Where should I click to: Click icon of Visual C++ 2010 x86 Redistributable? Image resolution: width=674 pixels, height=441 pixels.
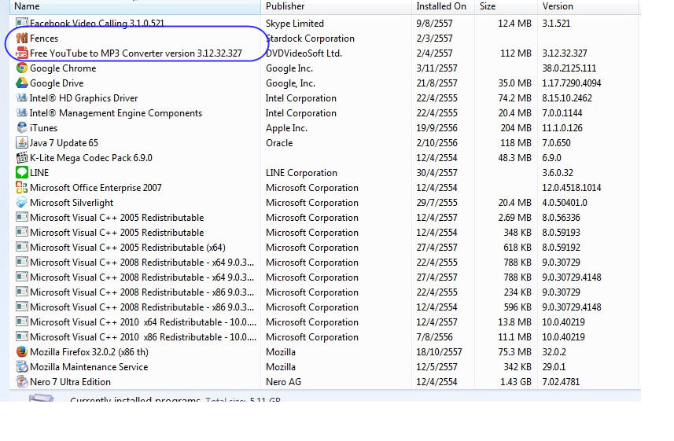pyautogui.click(x=22, y=337)
